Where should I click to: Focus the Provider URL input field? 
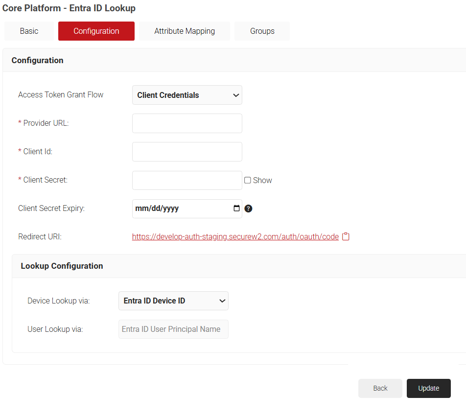[187, 123]
